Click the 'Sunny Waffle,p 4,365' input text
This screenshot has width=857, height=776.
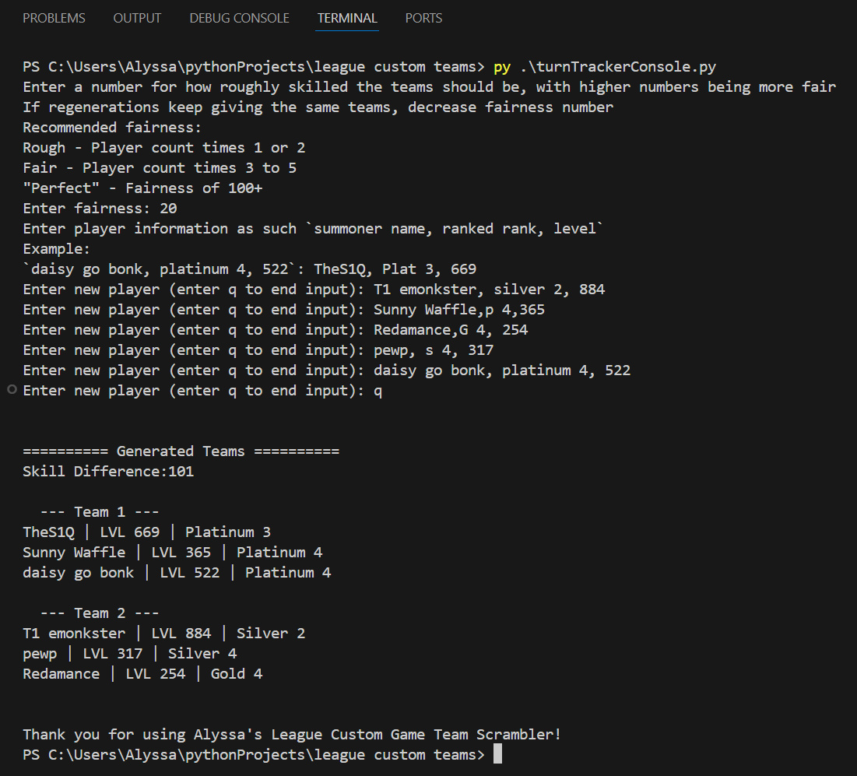click(x=459, y=309)
